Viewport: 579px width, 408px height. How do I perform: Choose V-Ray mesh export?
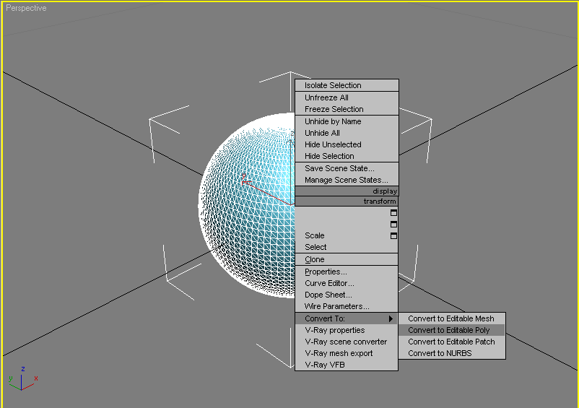[x=347, y=353]
